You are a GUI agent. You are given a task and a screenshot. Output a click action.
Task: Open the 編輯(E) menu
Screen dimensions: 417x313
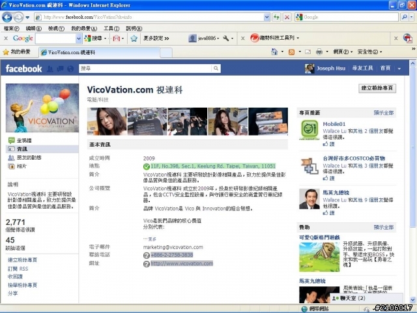click(x=34, y=28)
